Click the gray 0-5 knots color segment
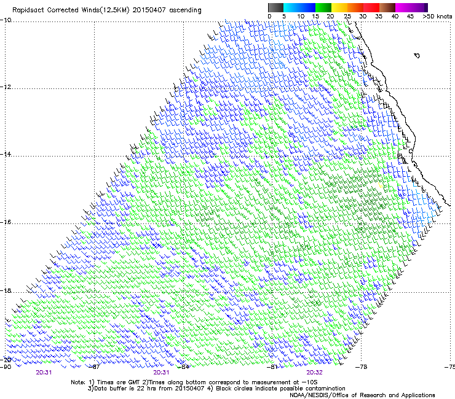The height and width of the screenshot is (399, 455). pyautogui.click(x=275, y=7)
